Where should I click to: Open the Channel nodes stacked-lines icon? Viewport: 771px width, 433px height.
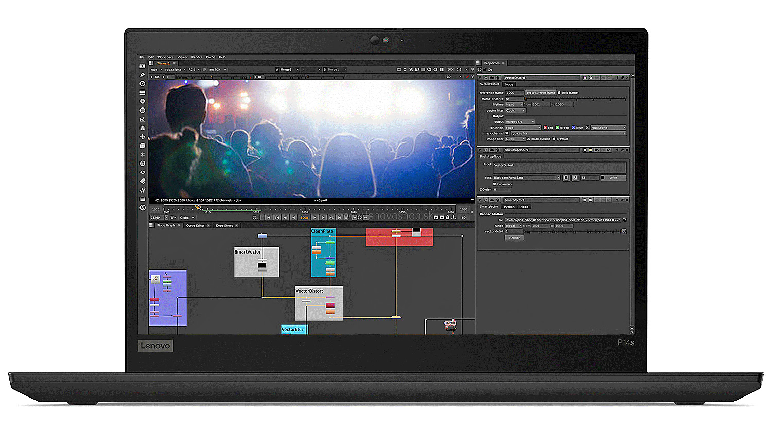point(143,93)
